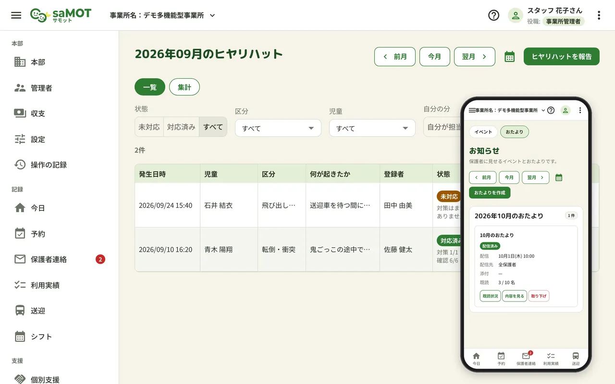Open 予約 in the sidebar
The image size is (615, 384).
tap(60, 234)
